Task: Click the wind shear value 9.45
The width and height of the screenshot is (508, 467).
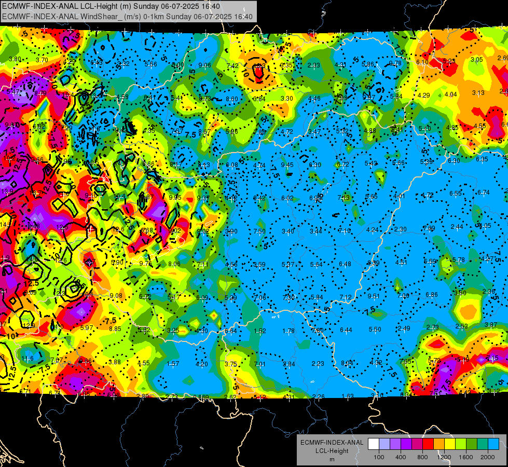Action: coord(287,165)
